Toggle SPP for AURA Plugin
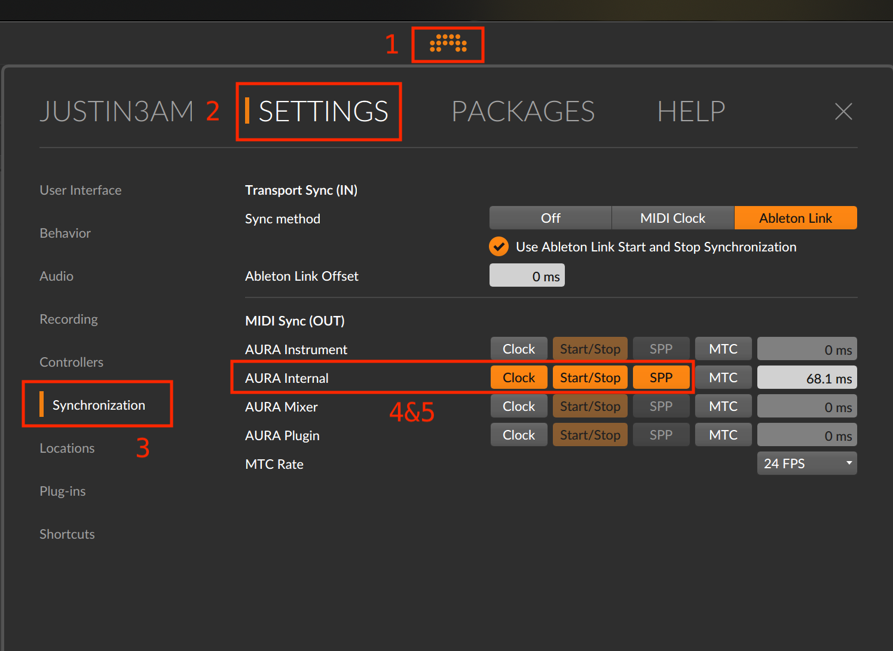 pos(661,435)
